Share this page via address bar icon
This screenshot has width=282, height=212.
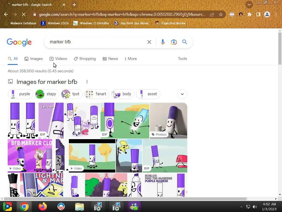(x=212, y=14)
